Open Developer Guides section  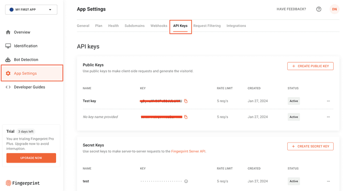29,87
